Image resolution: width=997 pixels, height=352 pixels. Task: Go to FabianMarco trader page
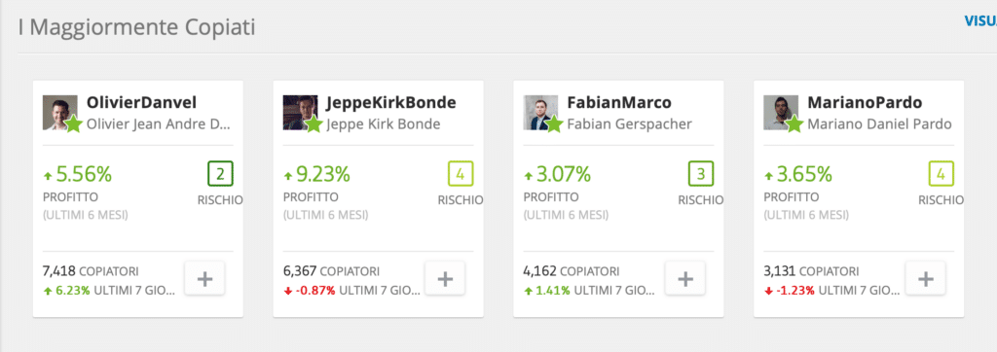pos(618,103)
